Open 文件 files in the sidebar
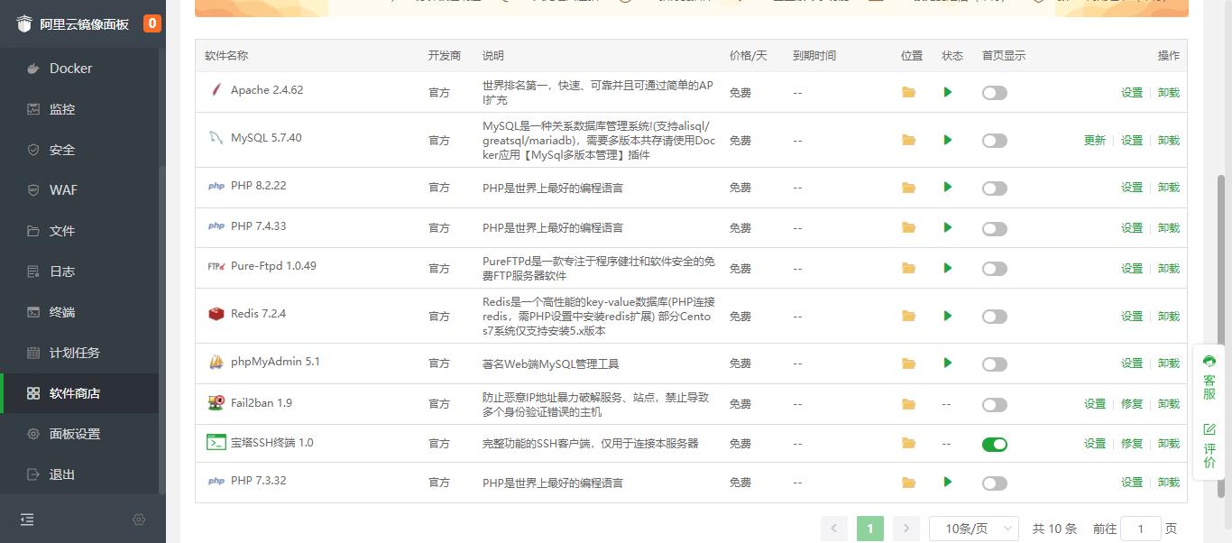 coord(80,231)
